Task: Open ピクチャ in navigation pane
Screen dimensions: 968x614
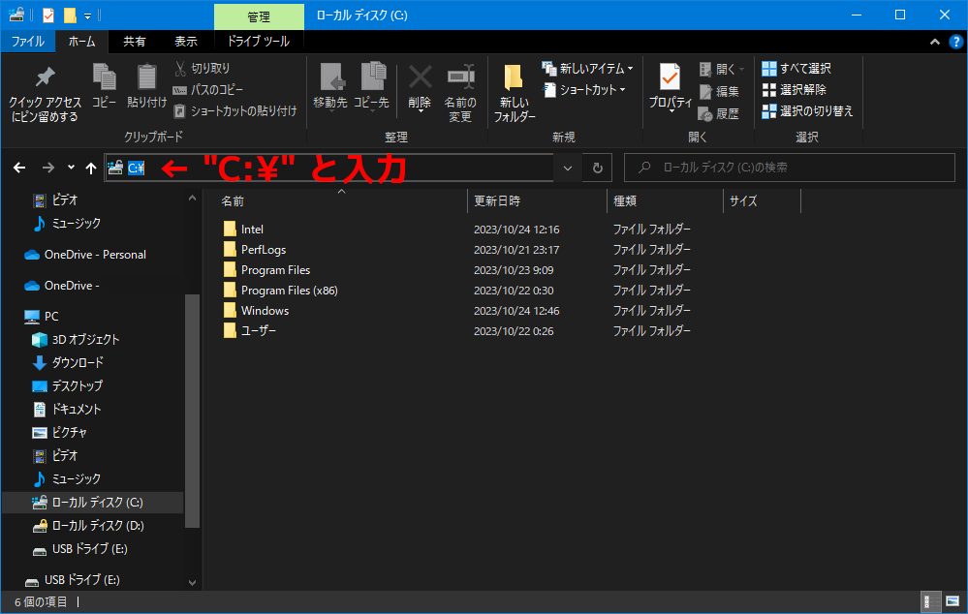Action: click(69, 433)
